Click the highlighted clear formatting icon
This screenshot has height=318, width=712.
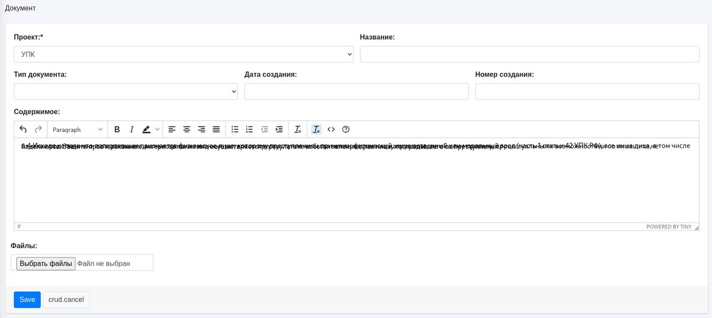click(x=316, y=129)
